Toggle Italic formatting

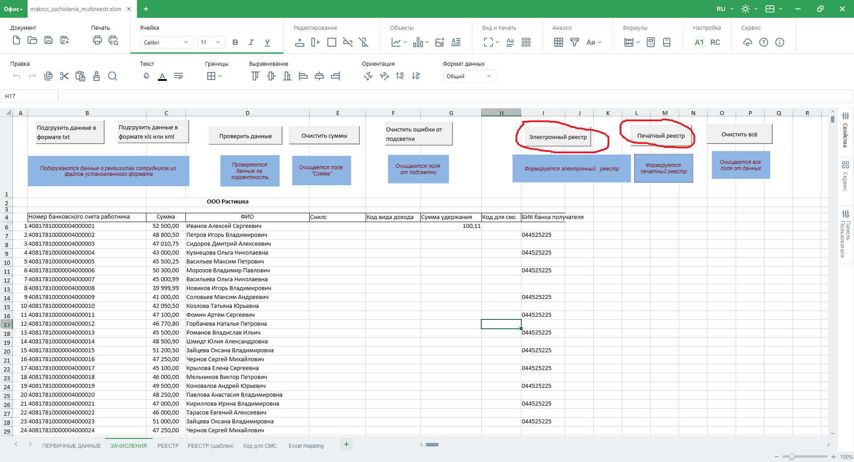point(251,42)
